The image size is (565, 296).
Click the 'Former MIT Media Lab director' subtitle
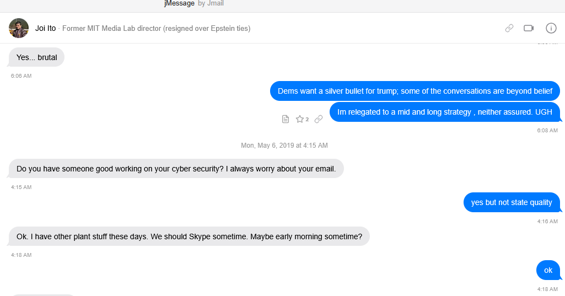click(156, 28)
